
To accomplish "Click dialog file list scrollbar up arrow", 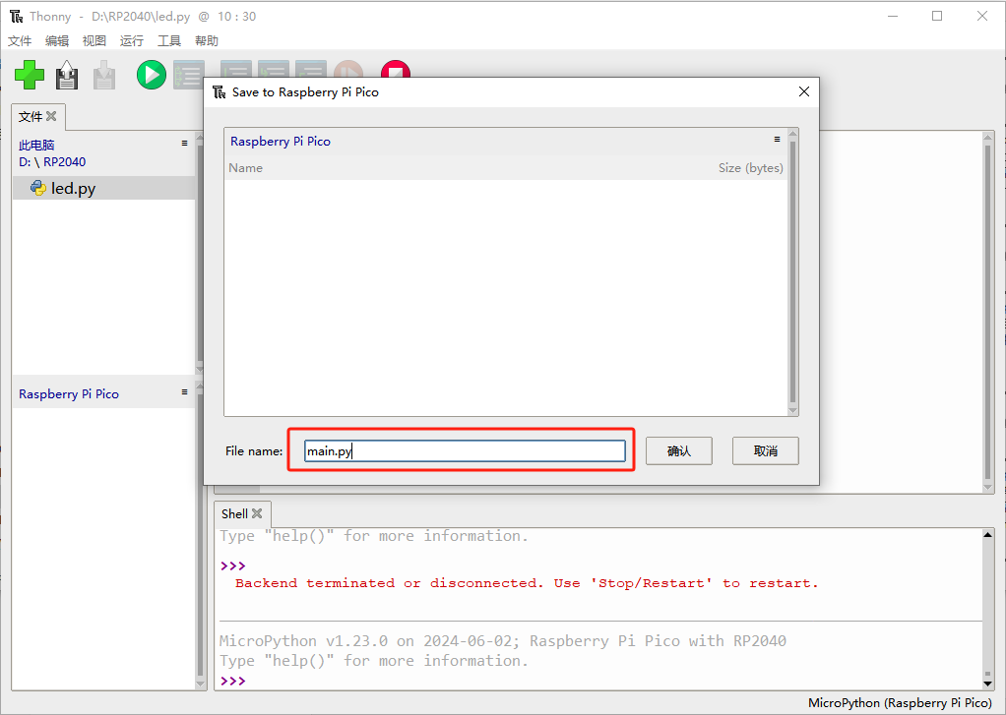I will click(793, 134).
